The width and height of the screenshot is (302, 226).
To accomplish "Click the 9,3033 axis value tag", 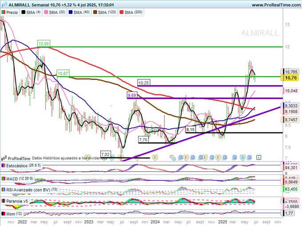I will click(291, 106).
